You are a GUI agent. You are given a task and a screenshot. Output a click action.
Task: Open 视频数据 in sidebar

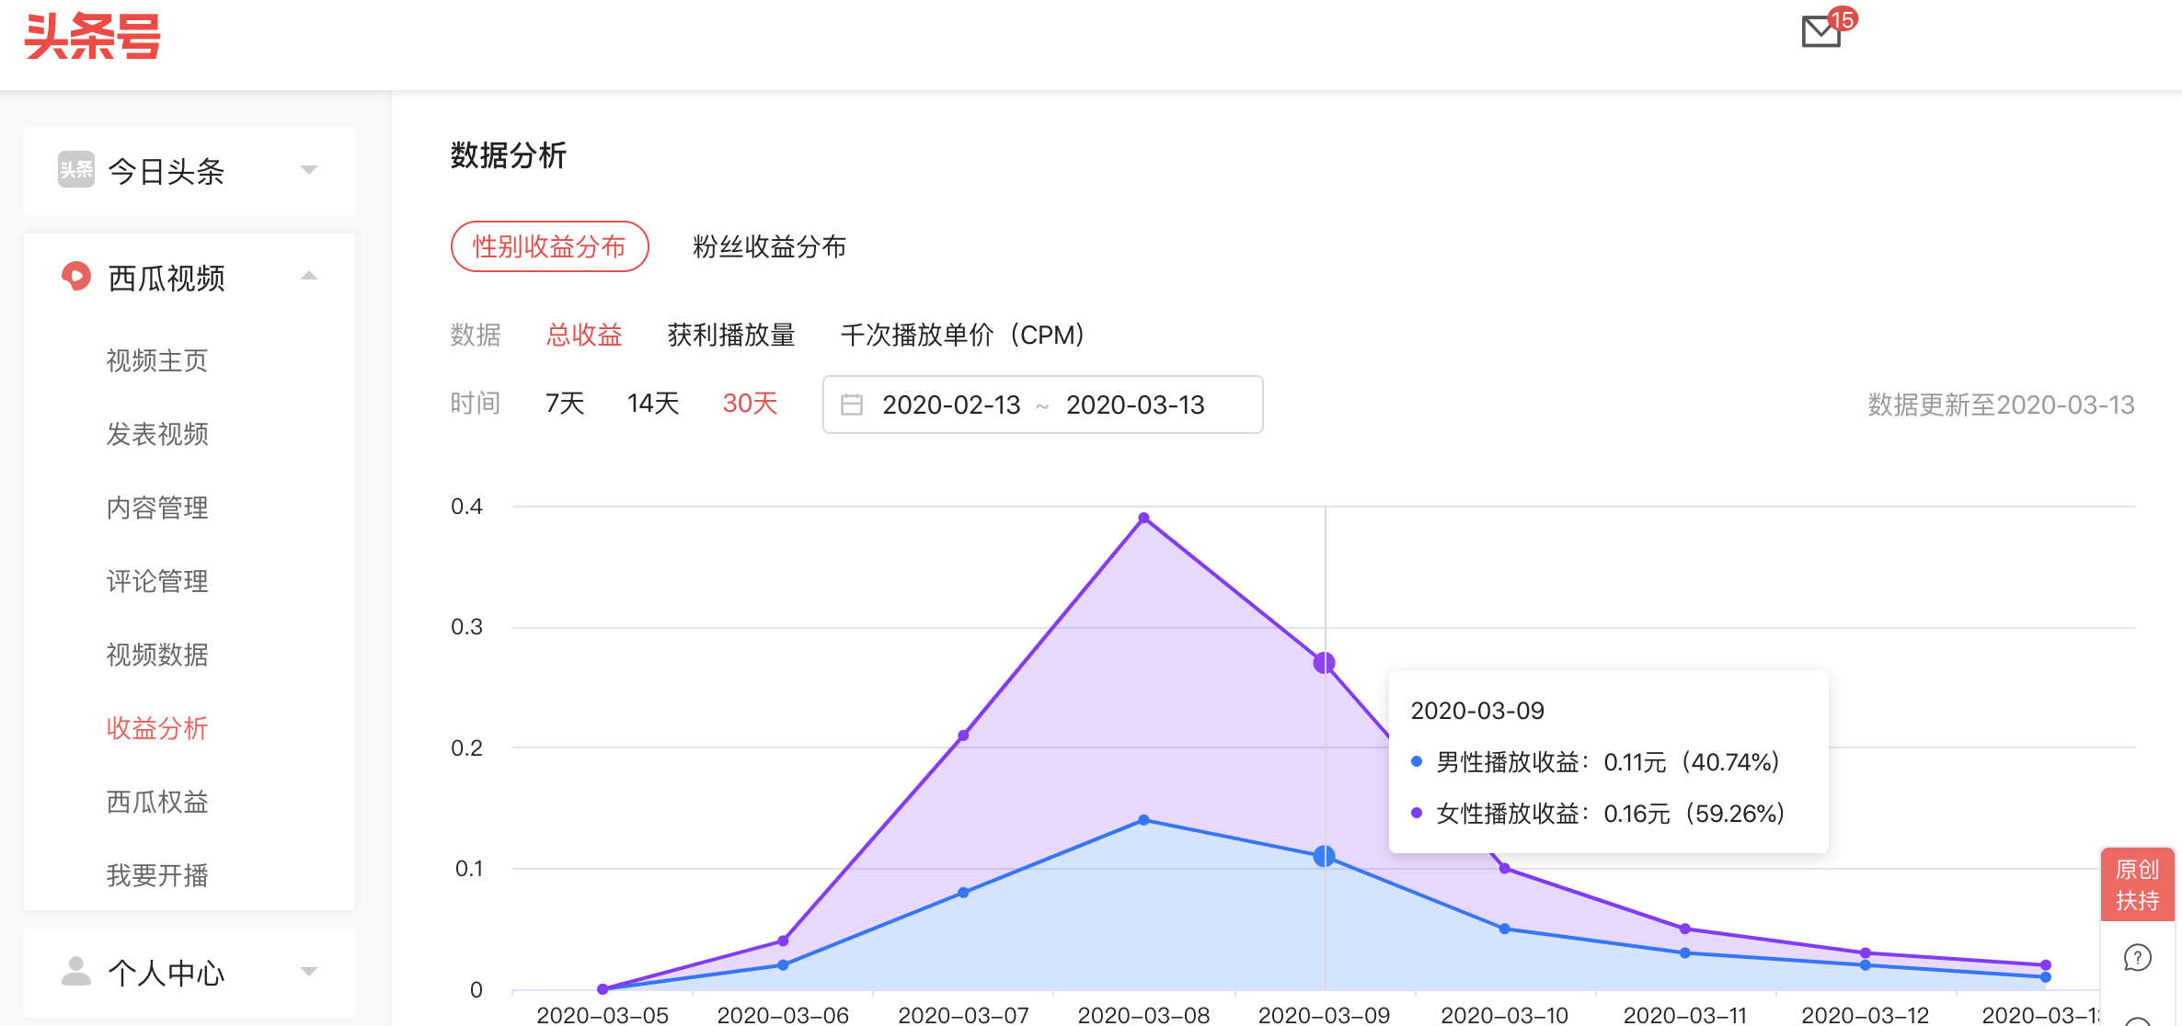(157, 655)
